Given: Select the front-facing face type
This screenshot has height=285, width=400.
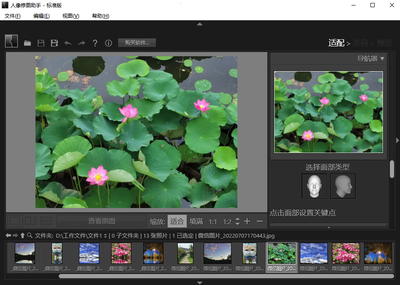Looking at the screenshot, I should click(314, 186).
